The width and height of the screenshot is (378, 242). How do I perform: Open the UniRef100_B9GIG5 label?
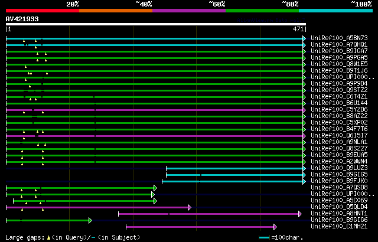(339, 175)
